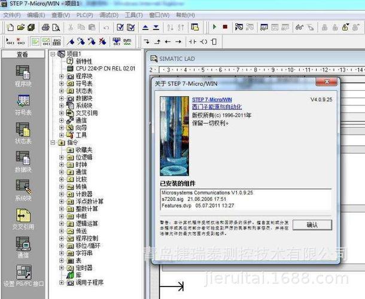Screen dimensions: 365x299
Task: Select the s7200.sig component list entry
Action: (x=194, y=199)
